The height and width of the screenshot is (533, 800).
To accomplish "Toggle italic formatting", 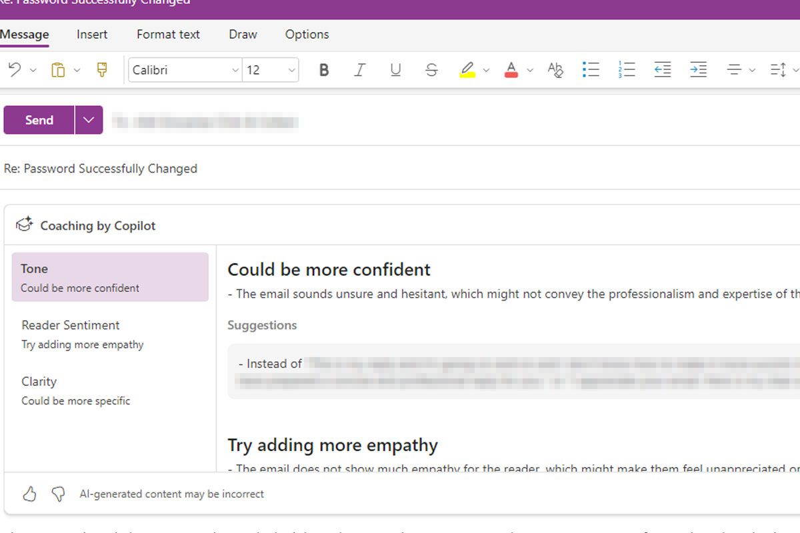I will 360,70.
